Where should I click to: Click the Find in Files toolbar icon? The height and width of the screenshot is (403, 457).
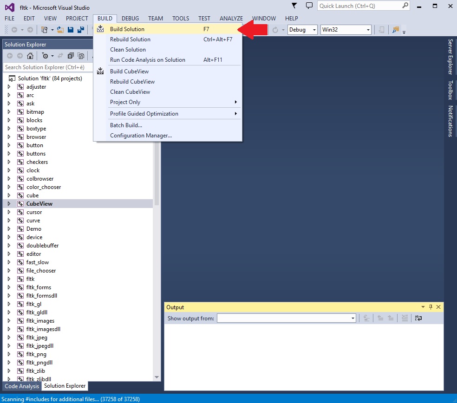coord(396,30)
